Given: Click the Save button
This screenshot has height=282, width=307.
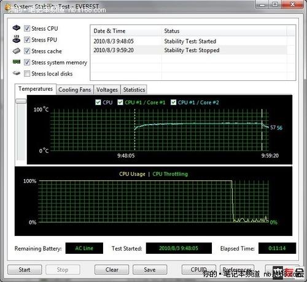Looking at the screenshot, I should tap(150, 270).
